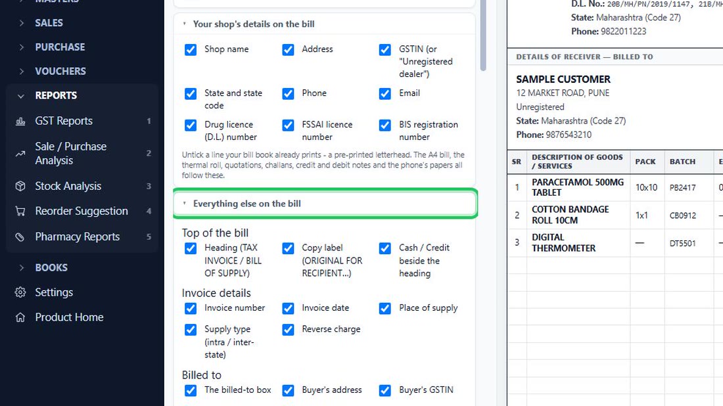
Task: Untick the FSSAI licence number checkbox
Action: [x=288, y=125]
